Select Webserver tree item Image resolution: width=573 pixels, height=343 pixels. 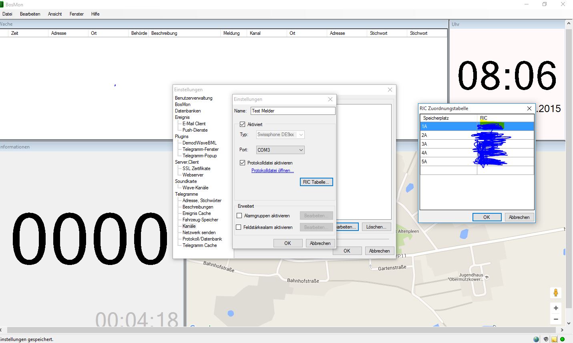pyautogui.click(x=193, y=175)
